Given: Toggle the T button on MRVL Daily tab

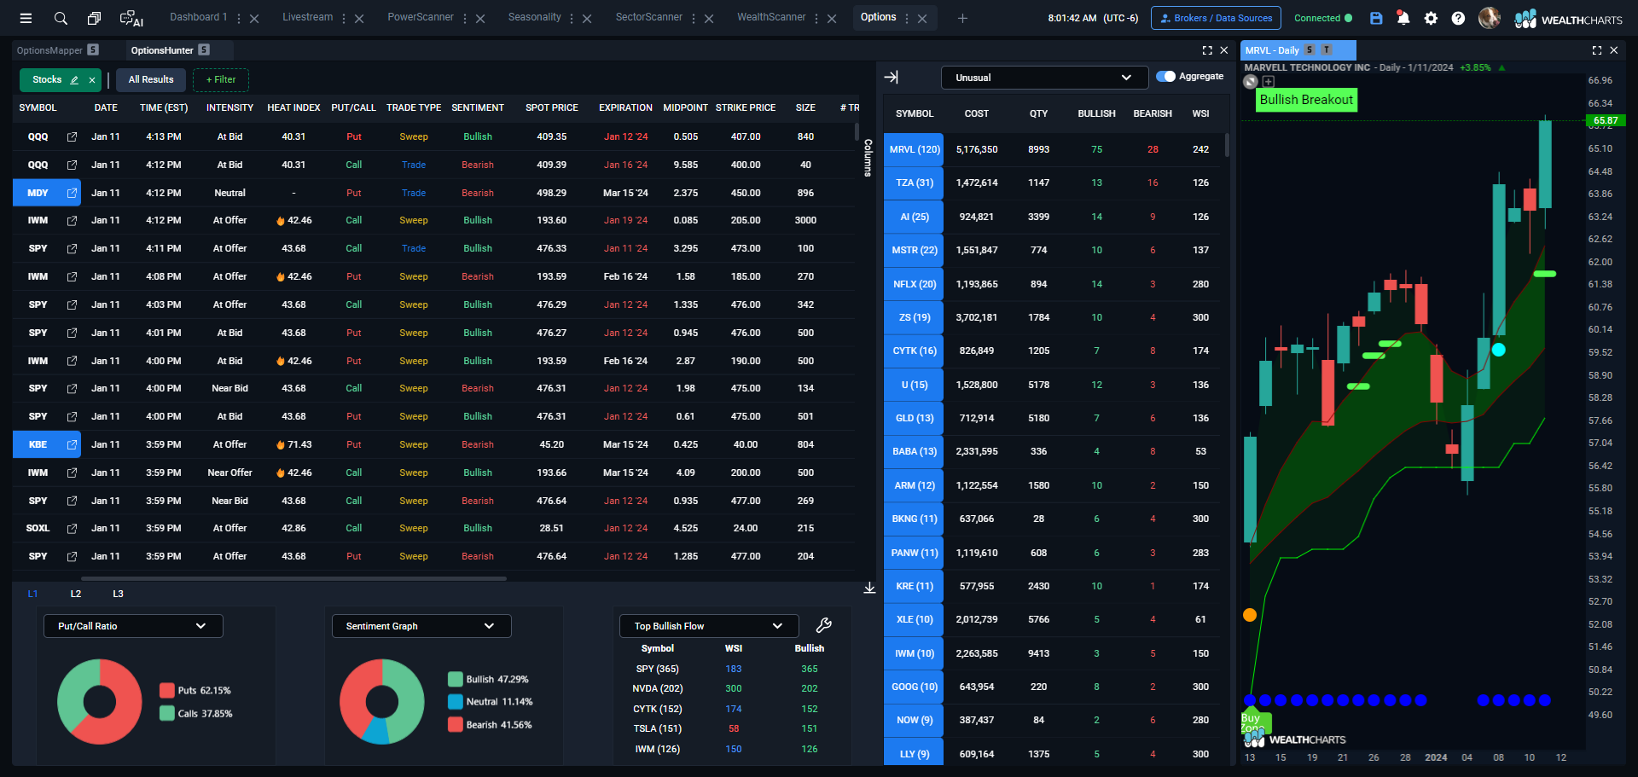Looking at the screenshot, I should click(1327, 50).
